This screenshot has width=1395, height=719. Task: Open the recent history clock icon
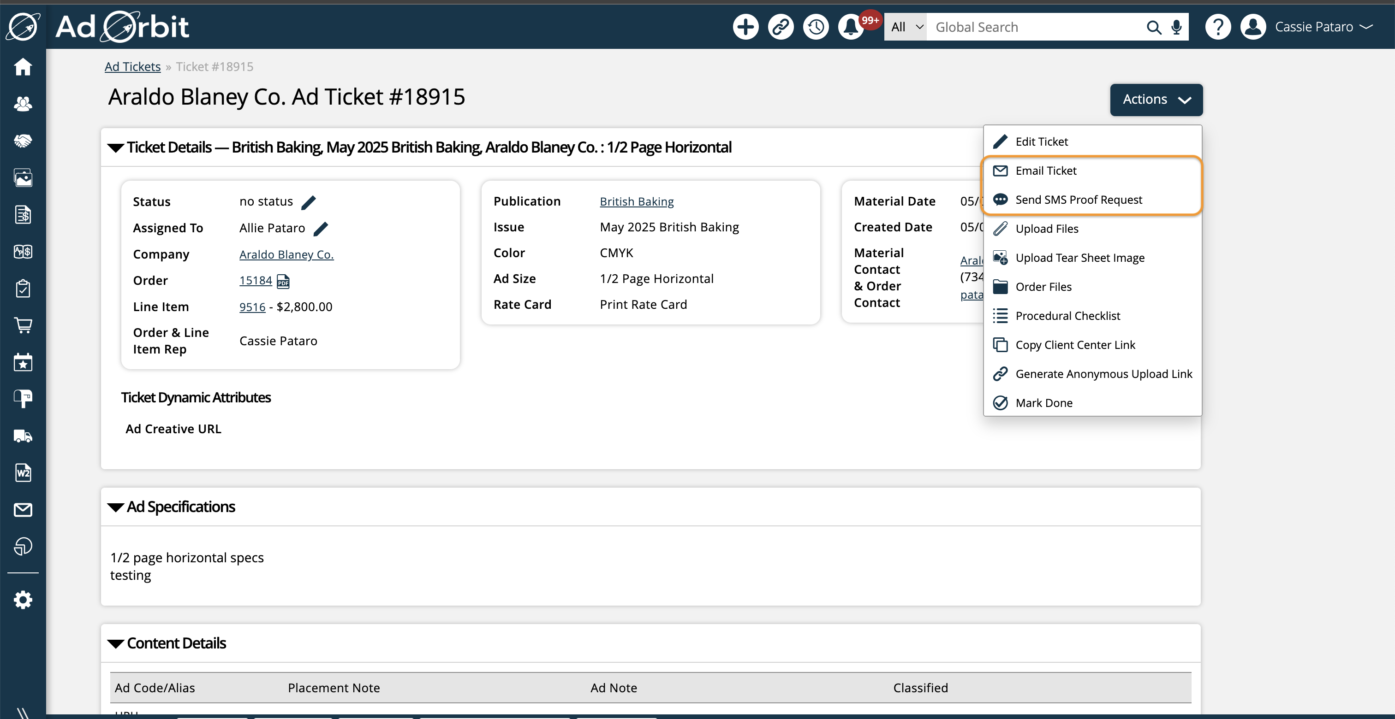(816, 27)
